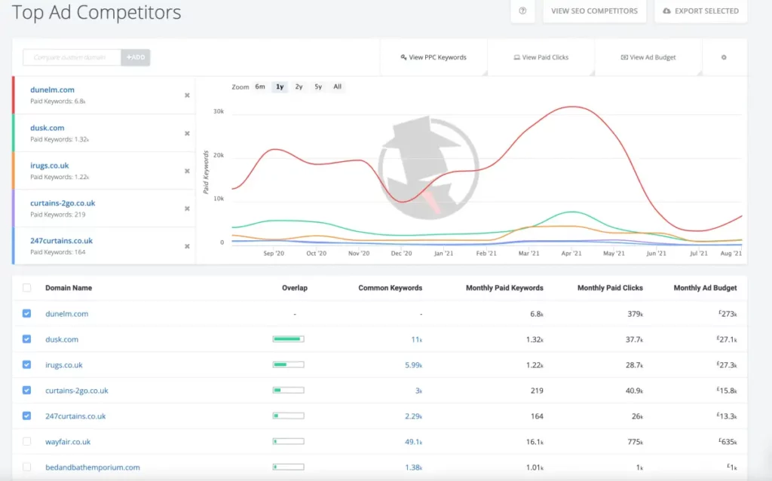
Task: Focus the Compare custom domain field
Action: pyautogui.click(x=72, y=57)
